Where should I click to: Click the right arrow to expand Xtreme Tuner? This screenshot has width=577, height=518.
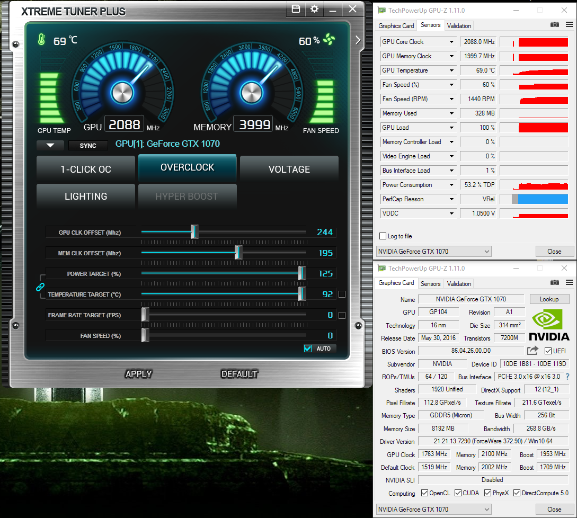coord(358,40)
